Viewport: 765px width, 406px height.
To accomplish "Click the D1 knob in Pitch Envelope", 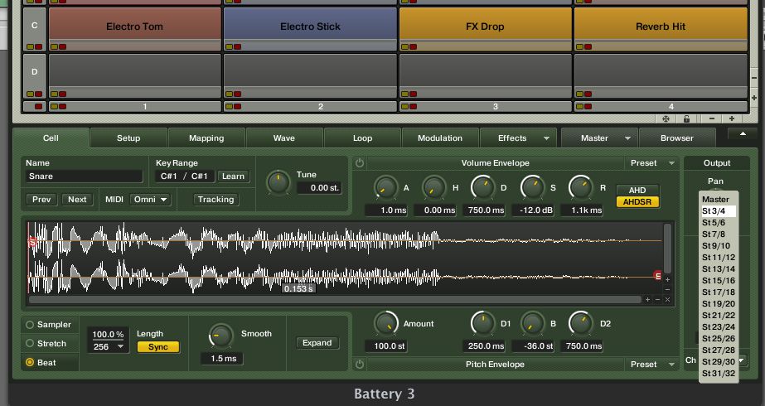I will 482,323.
